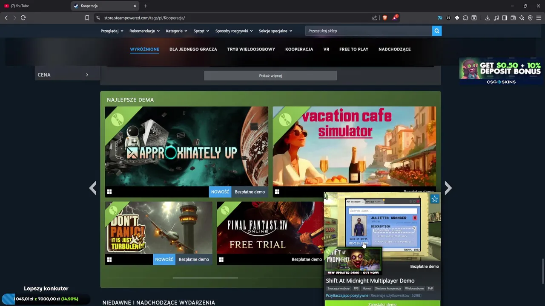The width and height of the screenshot is (545, 306).
Task: Open Brave Shields lion icon
Action: 385,18
